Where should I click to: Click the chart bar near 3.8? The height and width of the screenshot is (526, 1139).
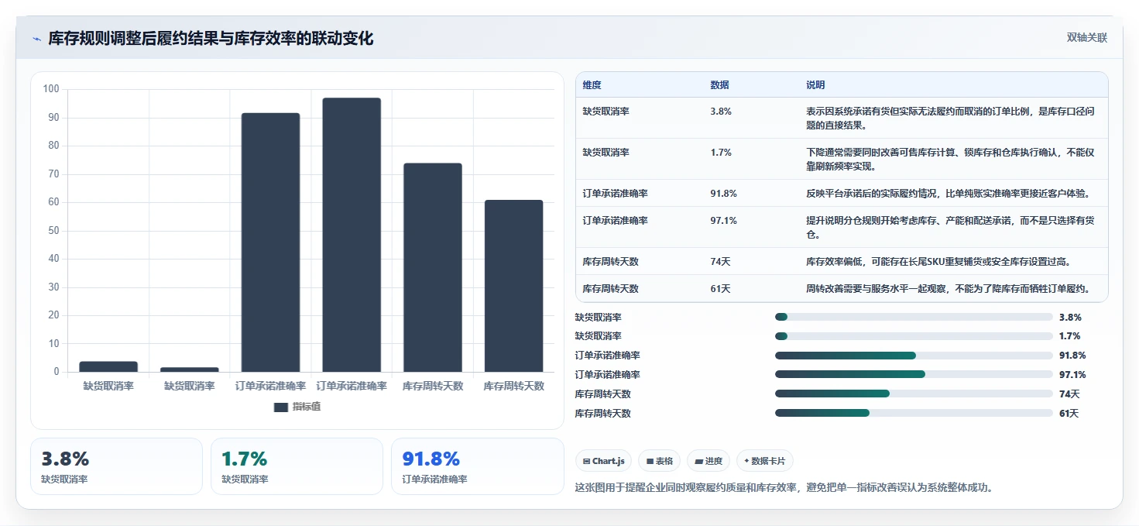tap(108, 366)
